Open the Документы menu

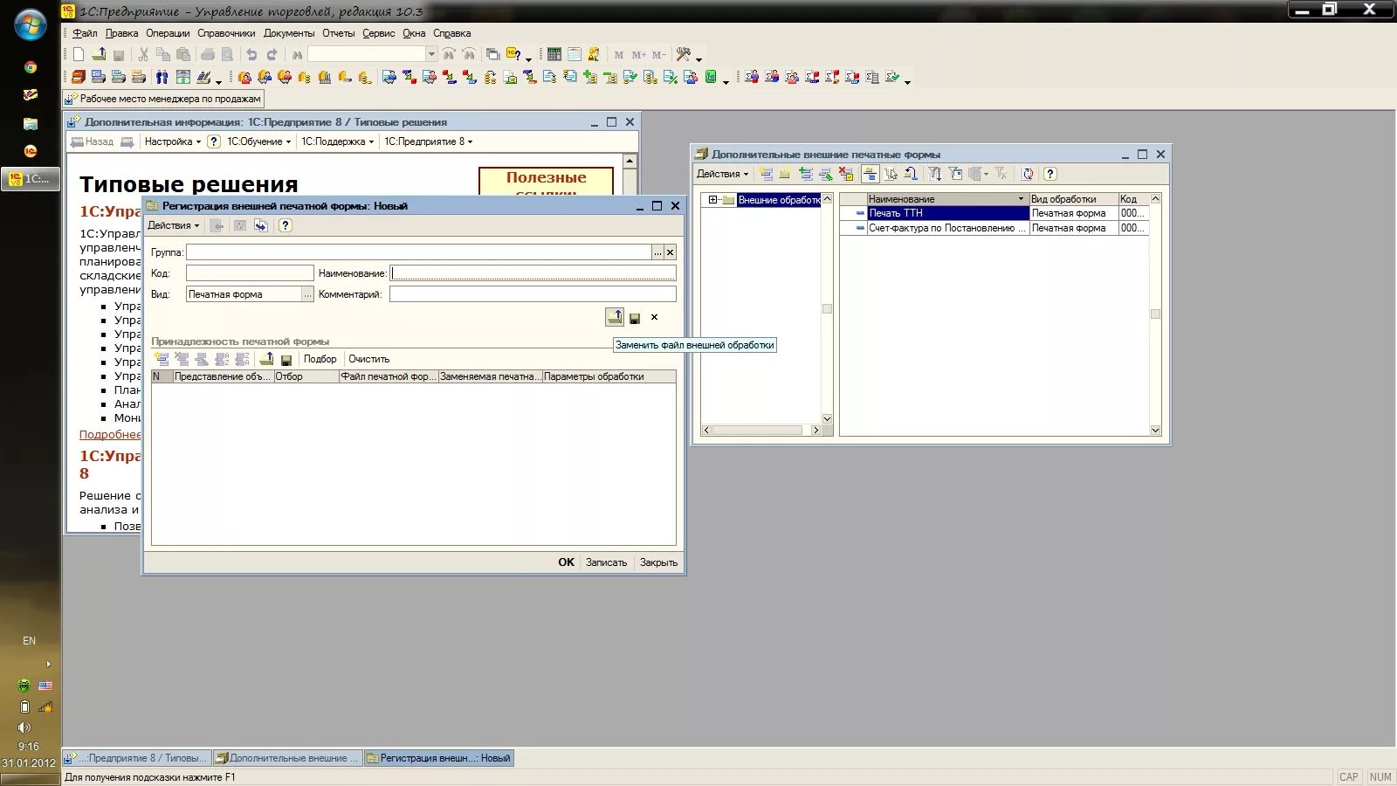pyautogui.click(x=289, y=33)
